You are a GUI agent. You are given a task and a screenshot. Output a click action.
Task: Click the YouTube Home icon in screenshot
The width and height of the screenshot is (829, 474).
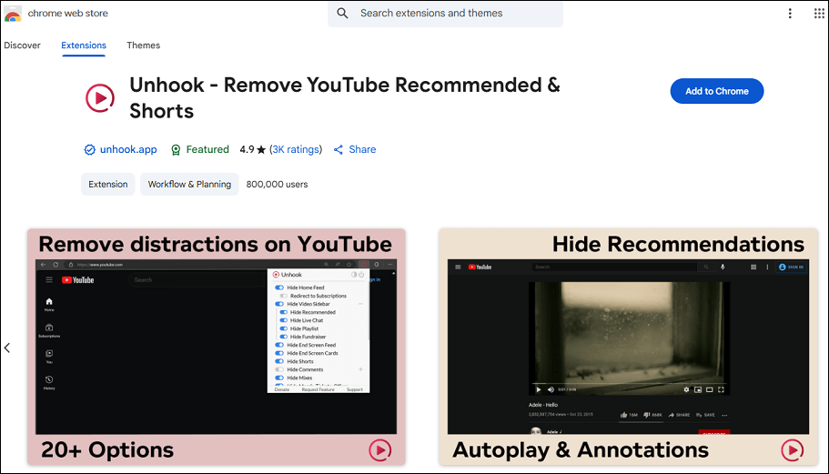(49, 302)
